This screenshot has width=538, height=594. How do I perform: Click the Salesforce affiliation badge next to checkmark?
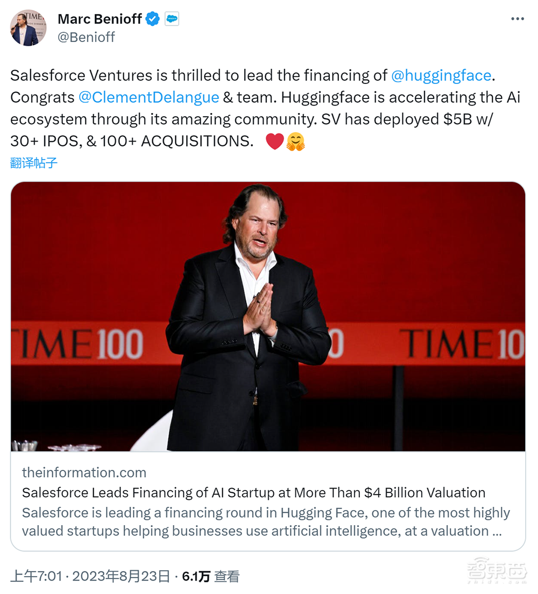(171, 19)
